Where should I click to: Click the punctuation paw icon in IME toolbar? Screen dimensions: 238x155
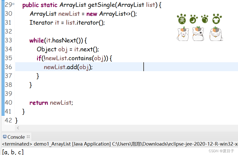pos(205,19)
